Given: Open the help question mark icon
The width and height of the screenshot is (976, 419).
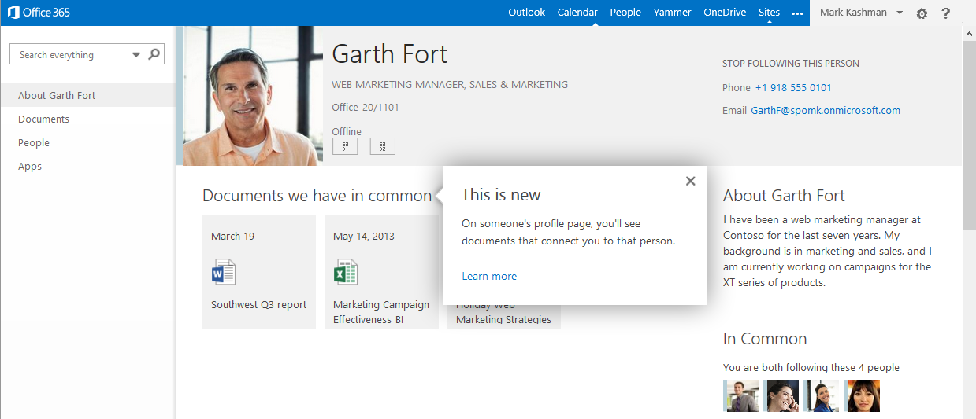Looking at the screenshot, I should [946, 13].
